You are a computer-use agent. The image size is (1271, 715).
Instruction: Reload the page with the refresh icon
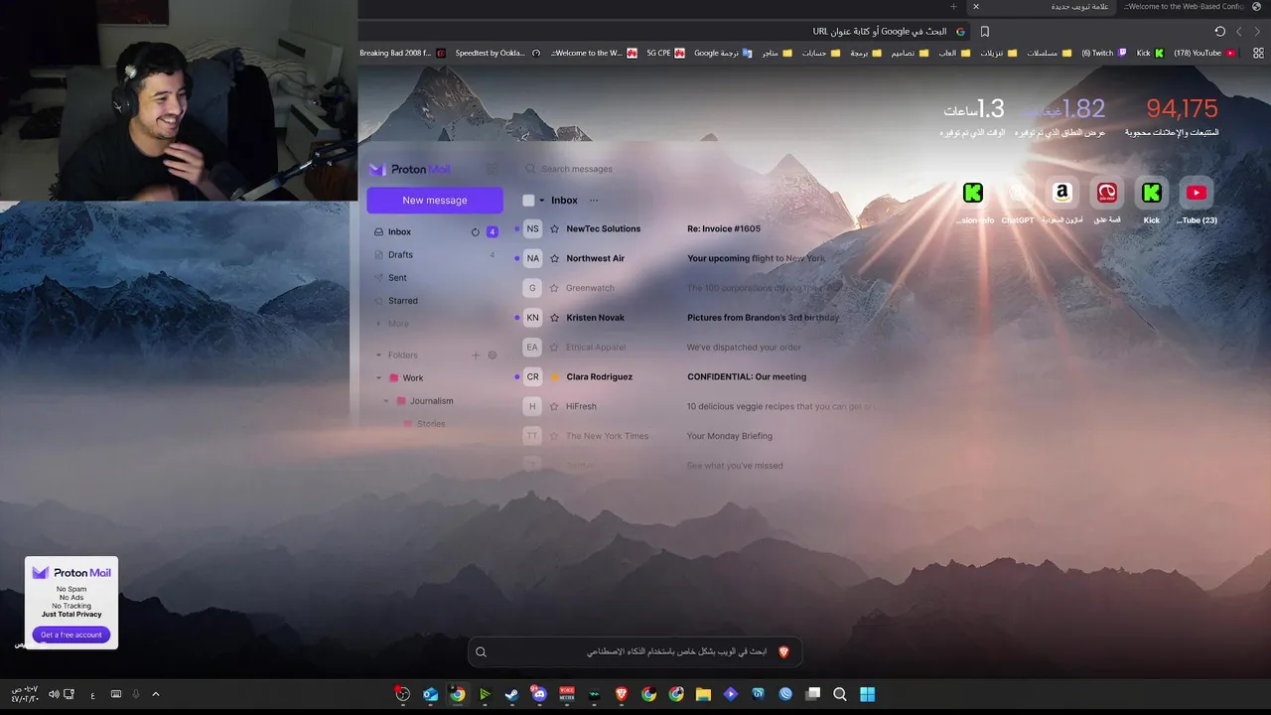click(x=1220, y=32)
